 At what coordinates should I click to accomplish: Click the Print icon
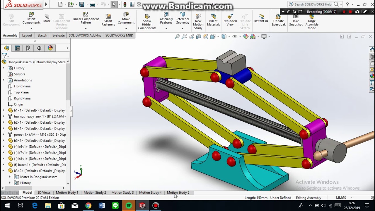[93, 4]
